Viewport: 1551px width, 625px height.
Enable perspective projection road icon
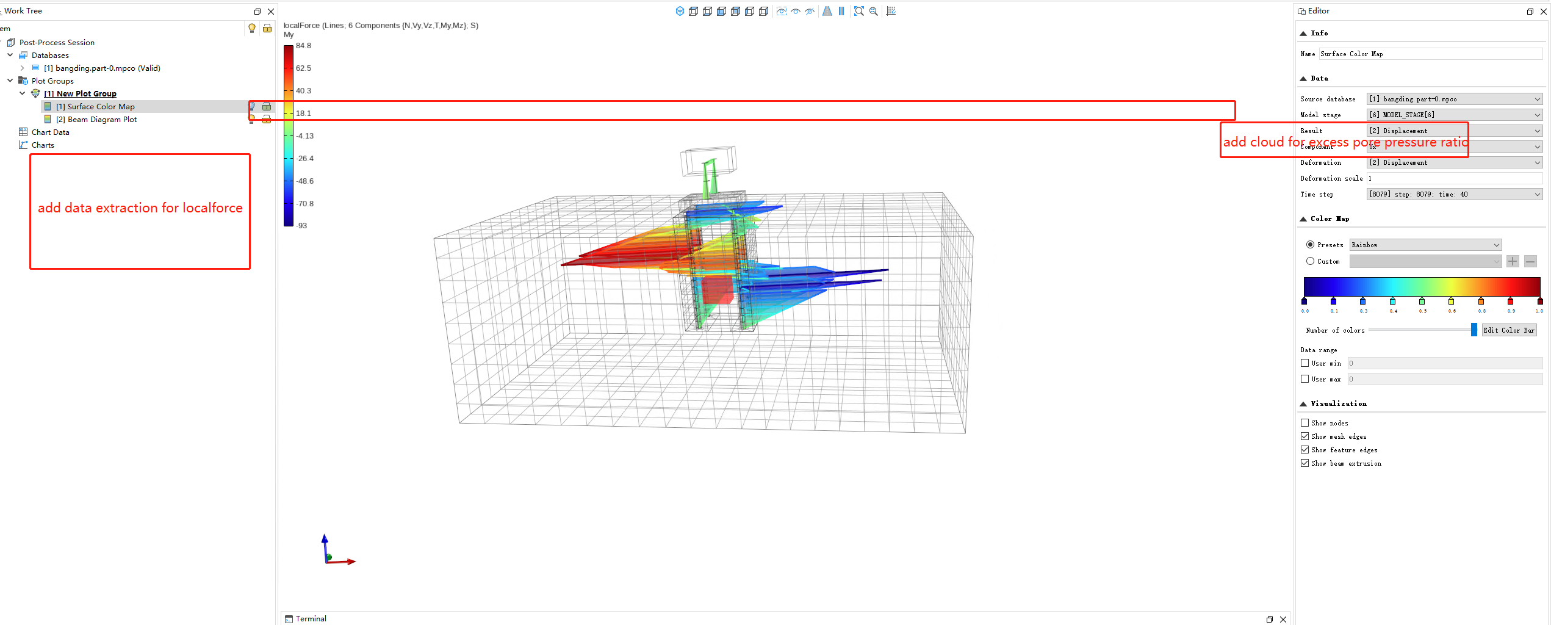click(827, 11)
